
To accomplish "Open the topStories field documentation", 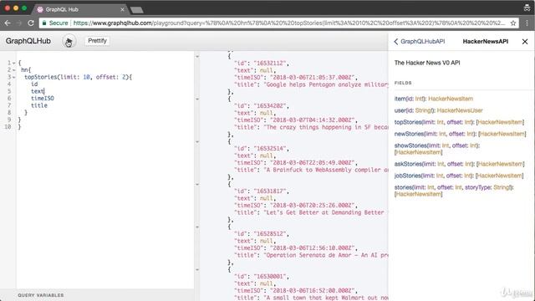I will tap(408, 122).
